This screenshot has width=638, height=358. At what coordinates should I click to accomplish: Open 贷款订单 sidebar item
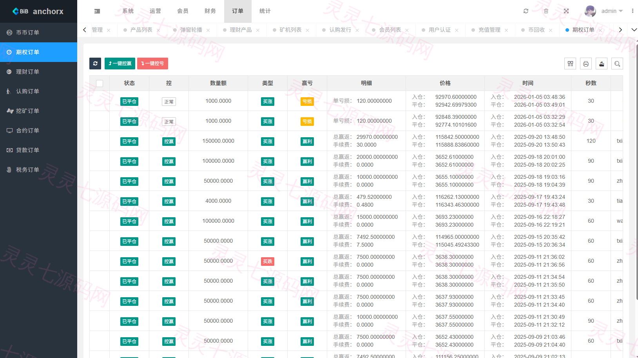(38, 150)
